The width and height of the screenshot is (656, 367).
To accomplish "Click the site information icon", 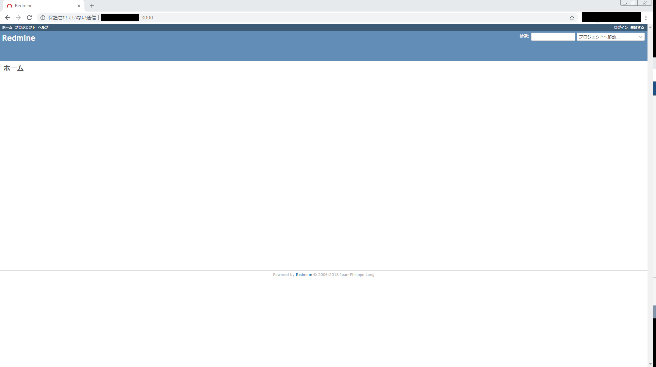I will click(x=43, y=18).
